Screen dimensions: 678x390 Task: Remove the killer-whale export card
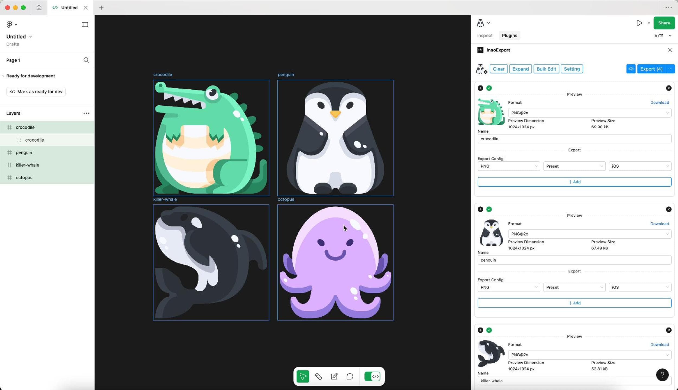click(669, 330)
